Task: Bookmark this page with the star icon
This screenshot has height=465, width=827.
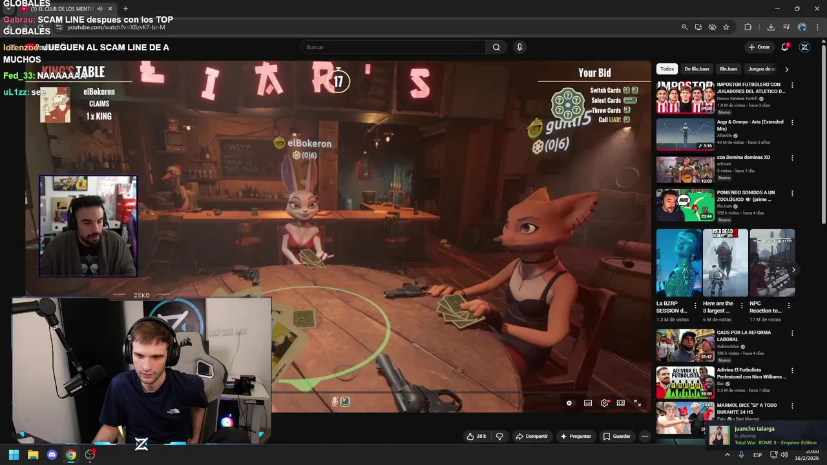Action: coord(726,27)
